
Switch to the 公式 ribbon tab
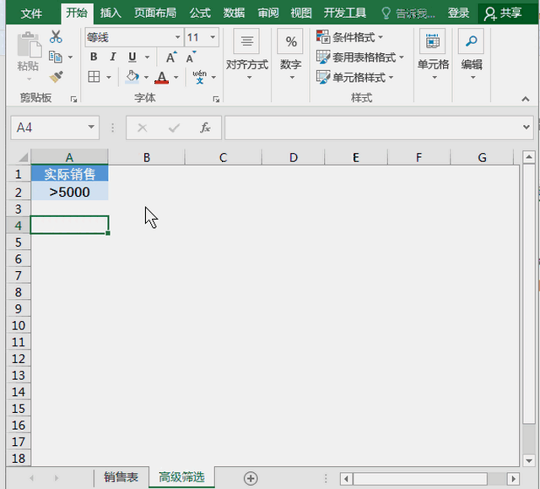pos(200,14)
